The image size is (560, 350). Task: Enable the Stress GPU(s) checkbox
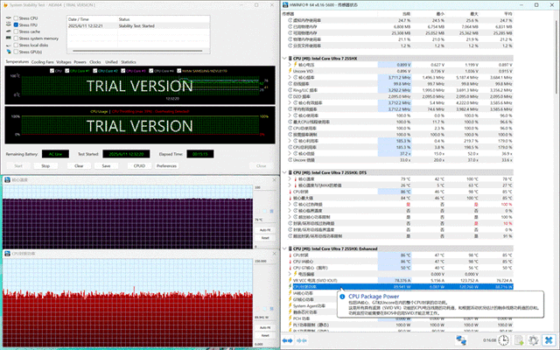16,52
